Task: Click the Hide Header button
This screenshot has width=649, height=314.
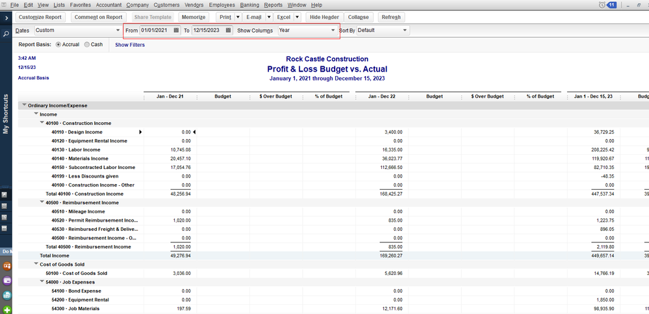Action: coord(325,18)
